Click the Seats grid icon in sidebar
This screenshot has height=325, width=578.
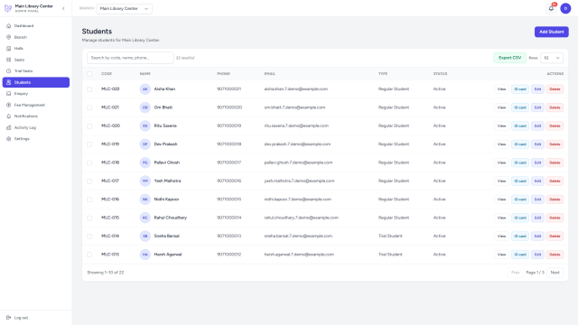(x=9, y=60)
